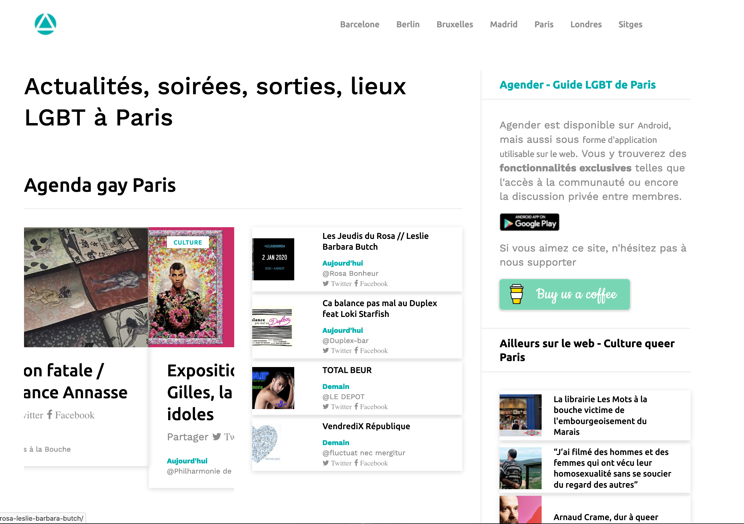Read the 'J'ai filmé des hommes' article
Screen dimensions: 744x524
click(612, 468)
